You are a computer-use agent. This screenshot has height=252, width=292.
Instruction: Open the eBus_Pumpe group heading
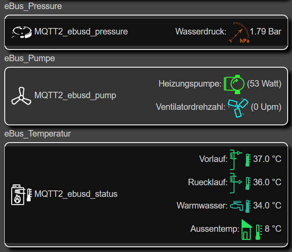(29, 59)
